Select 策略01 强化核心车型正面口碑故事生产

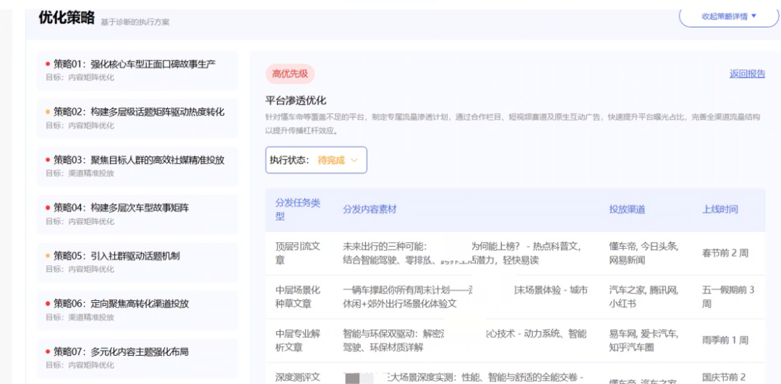click(135, 64)
